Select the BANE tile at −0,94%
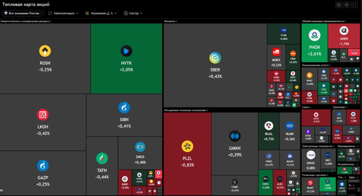Image resolution: width=362 pixels, height=196 pixels. pyautogui.click(x=125, y=183)
